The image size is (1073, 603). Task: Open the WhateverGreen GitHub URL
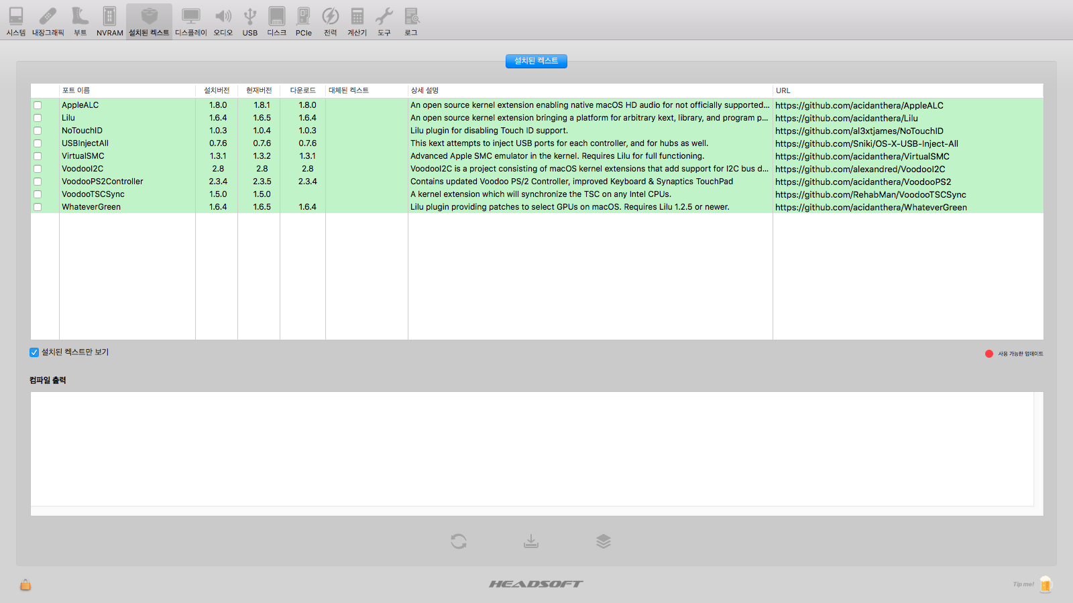(871, 207)
